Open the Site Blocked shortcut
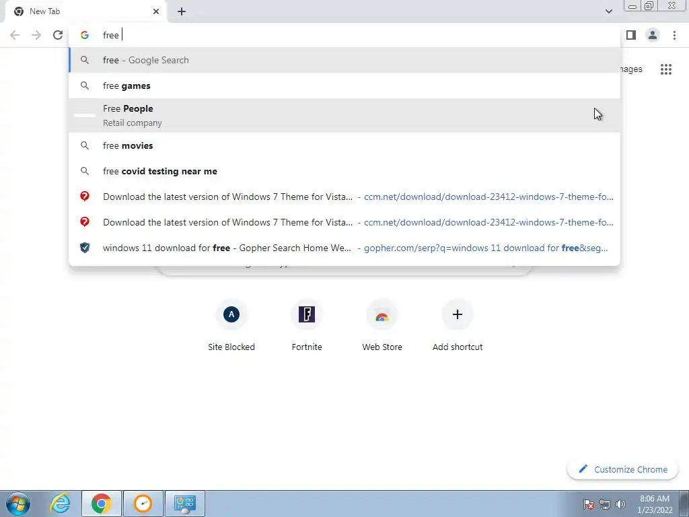 231,325
